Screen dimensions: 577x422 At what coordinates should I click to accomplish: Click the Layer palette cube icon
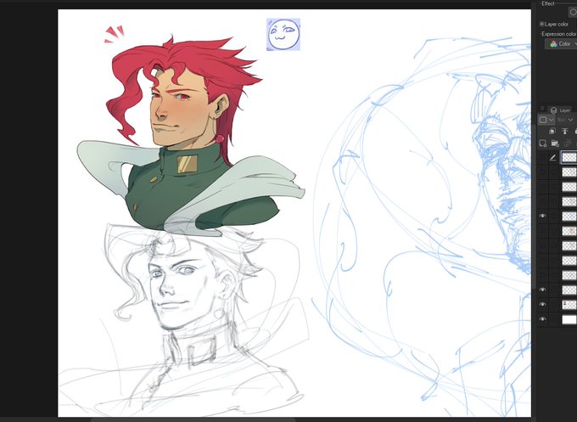[x=553, y=110]
